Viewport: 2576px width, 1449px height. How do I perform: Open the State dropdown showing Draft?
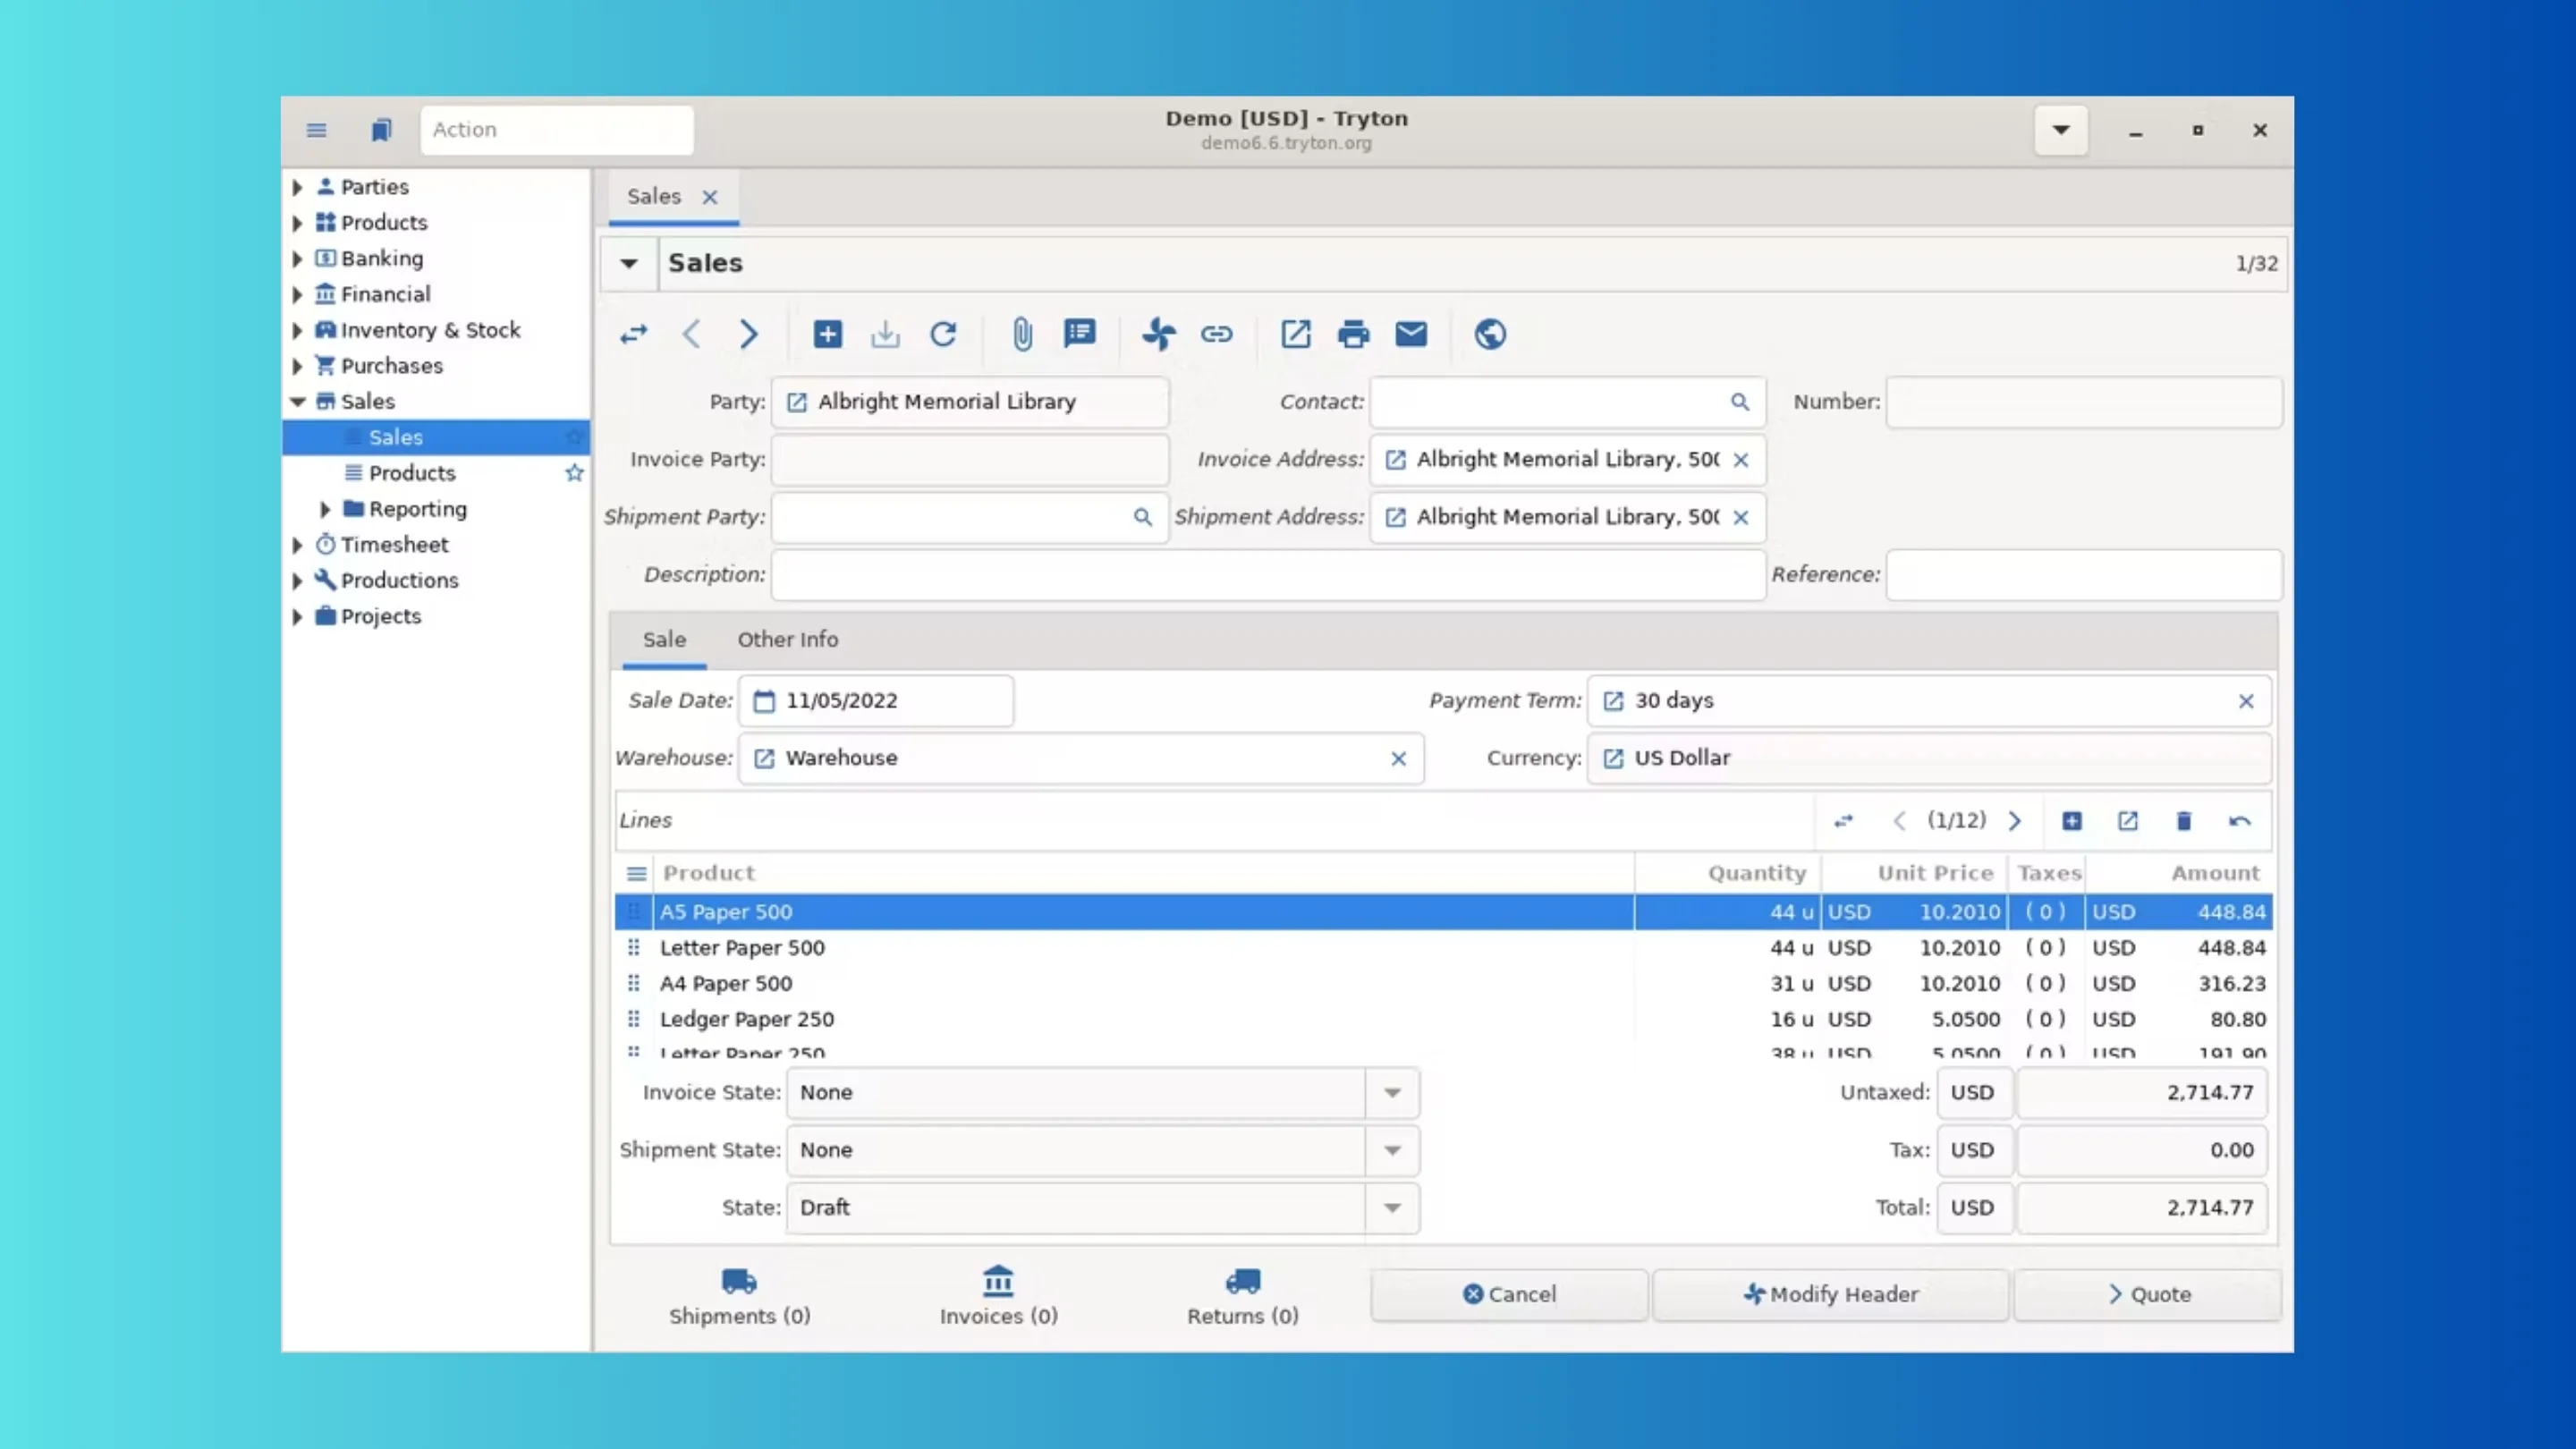coord(1392,1208)
